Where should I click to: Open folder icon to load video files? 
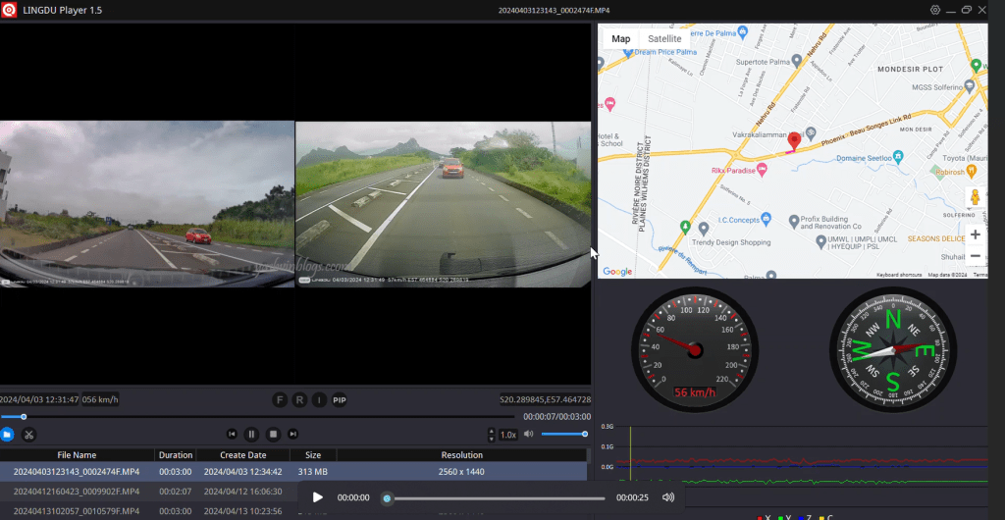tap(8, 434)
